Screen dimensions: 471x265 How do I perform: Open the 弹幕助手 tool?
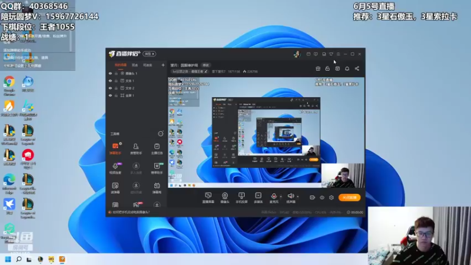(115, 149)
